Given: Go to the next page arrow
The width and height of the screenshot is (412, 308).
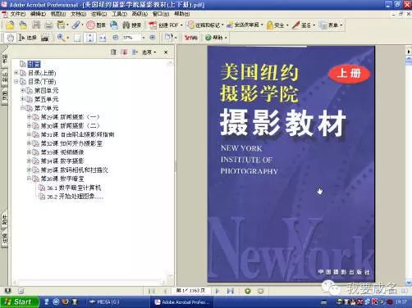Looking at the screenshot, I should point(217,291).
